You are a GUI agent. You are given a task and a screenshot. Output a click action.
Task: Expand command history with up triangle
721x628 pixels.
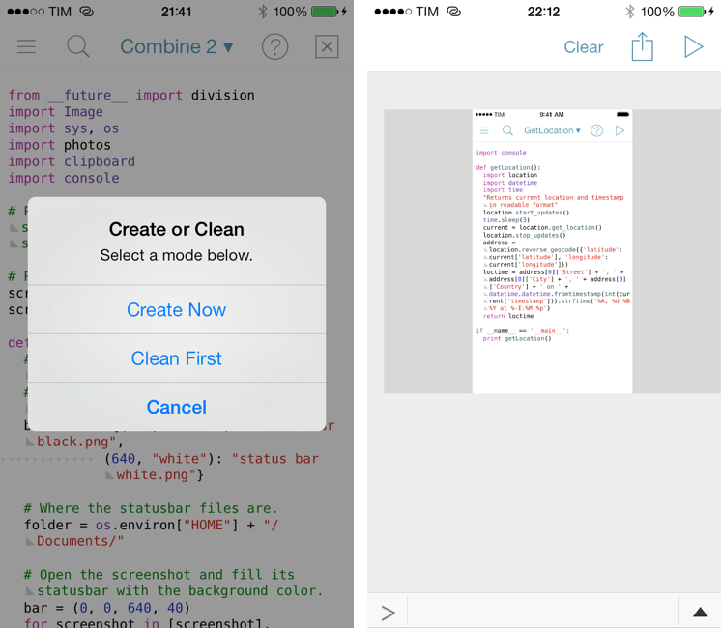pyautogui.click(x=700, y=612)
